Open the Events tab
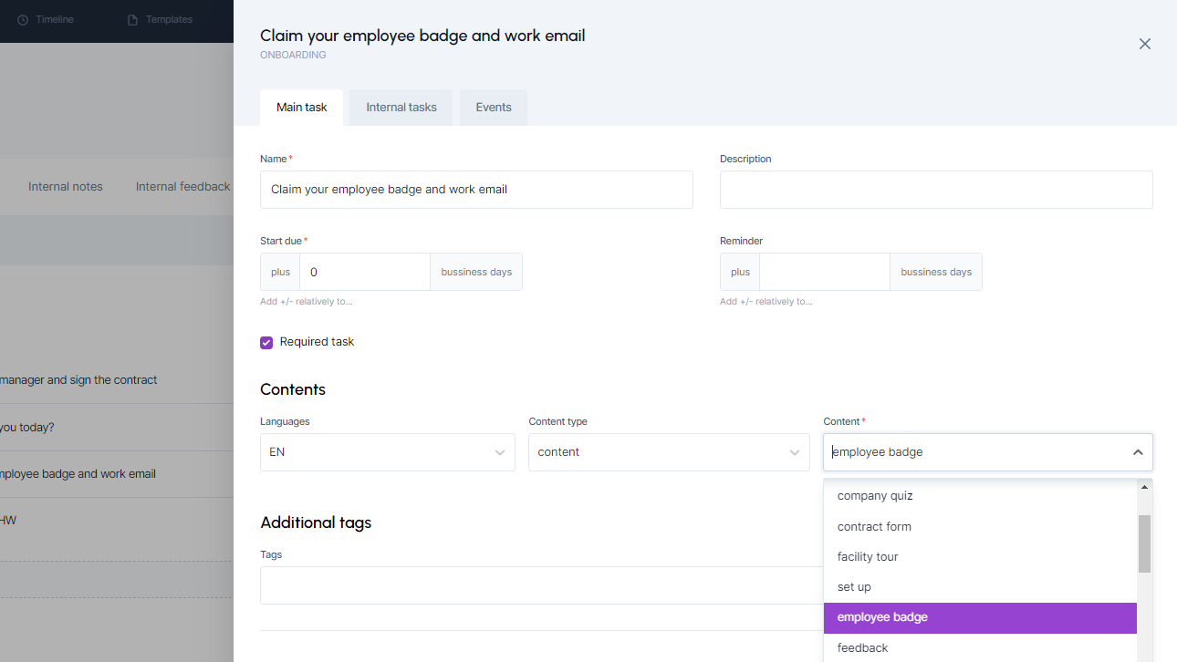The image size is (1177, 662). point(494,108)
